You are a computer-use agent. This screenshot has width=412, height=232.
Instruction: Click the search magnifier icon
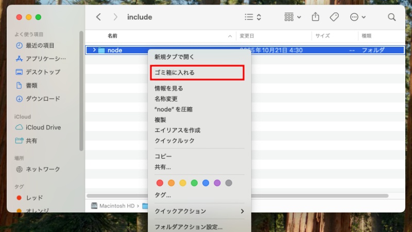(x=391, y=17)
